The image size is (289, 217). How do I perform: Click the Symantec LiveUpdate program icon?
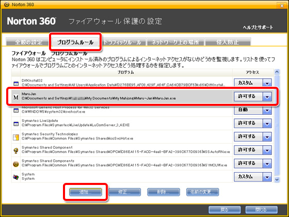pos(16,124)
